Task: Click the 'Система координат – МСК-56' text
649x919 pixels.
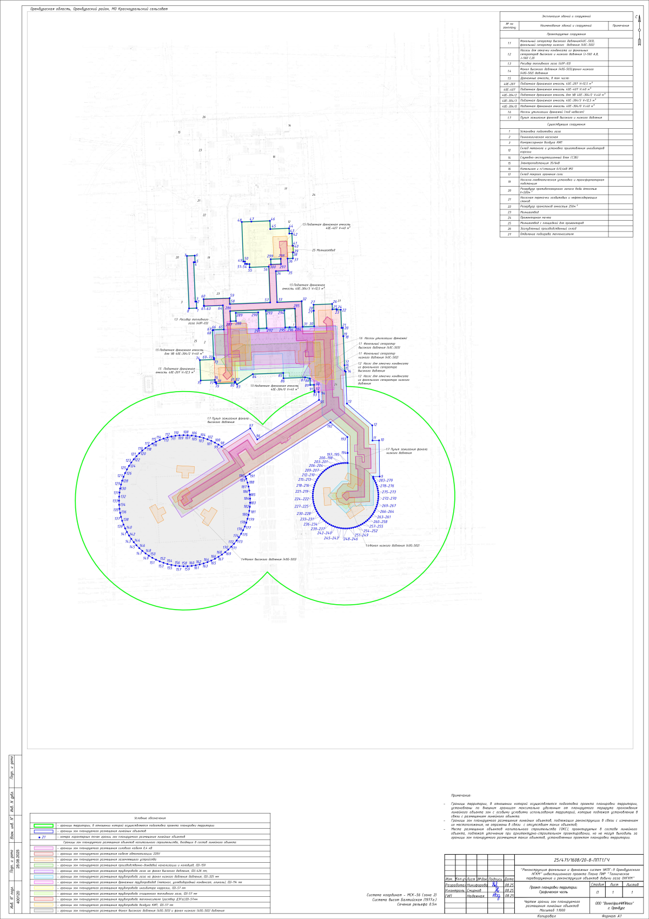Action: (x=401, y=895)
